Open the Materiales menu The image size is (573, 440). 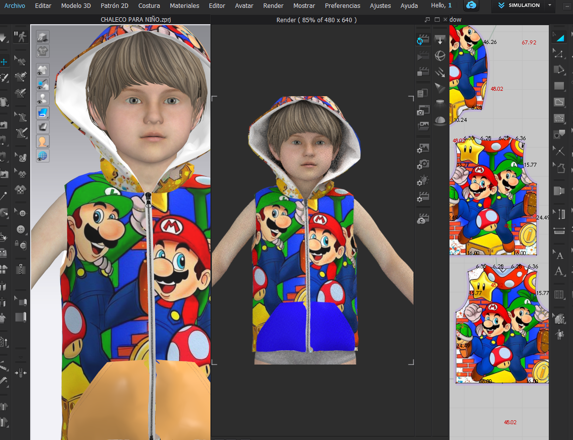[184, 5]
